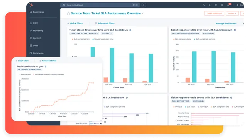
Task: Click info icon beside partially hidden 'th SLA breakdown' title
Action: click(127, 98)
